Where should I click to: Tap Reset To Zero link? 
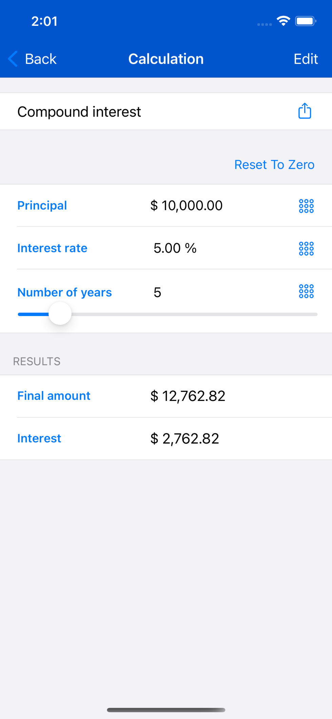coord(274,165)
